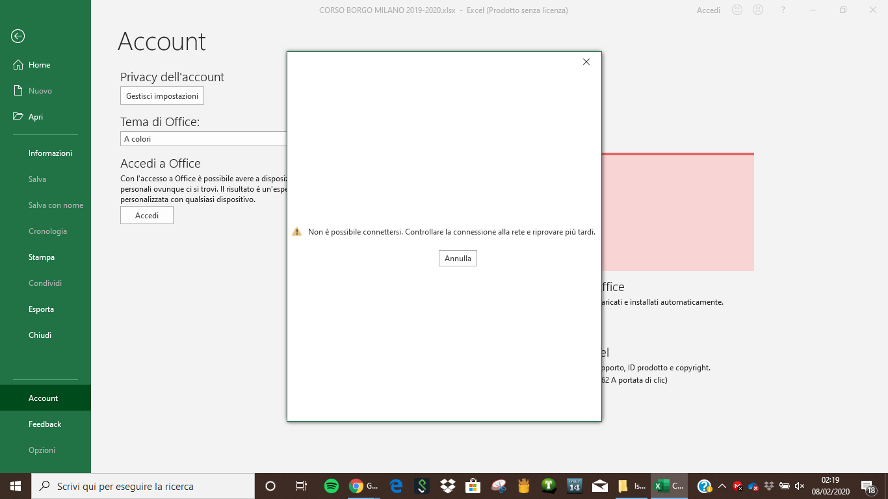Click the muted volume tray icon

click(x=800, y=486)
